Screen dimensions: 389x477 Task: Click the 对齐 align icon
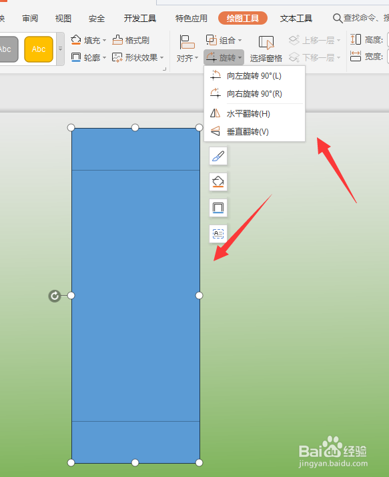pyautogui.click(x=187, y=42)
